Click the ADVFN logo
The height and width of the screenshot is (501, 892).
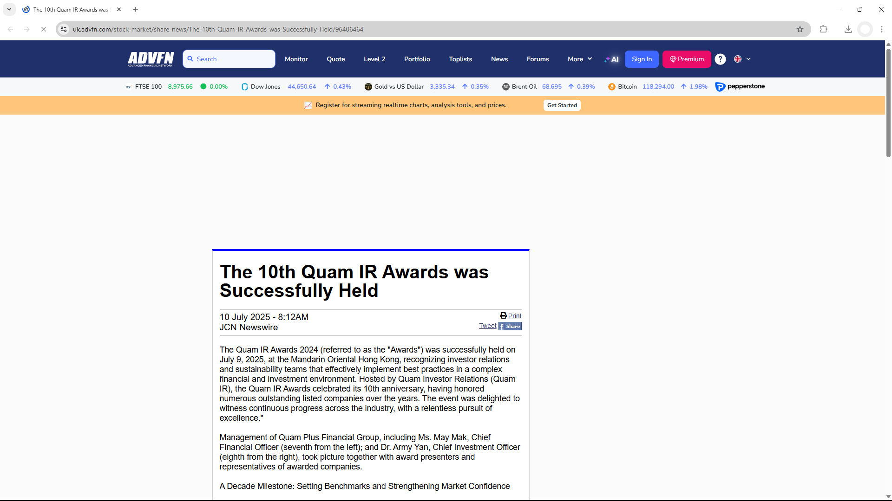point(151,59)
